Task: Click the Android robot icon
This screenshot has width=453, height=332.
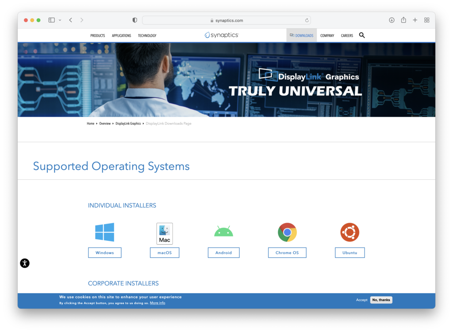Action: point(223,232)
